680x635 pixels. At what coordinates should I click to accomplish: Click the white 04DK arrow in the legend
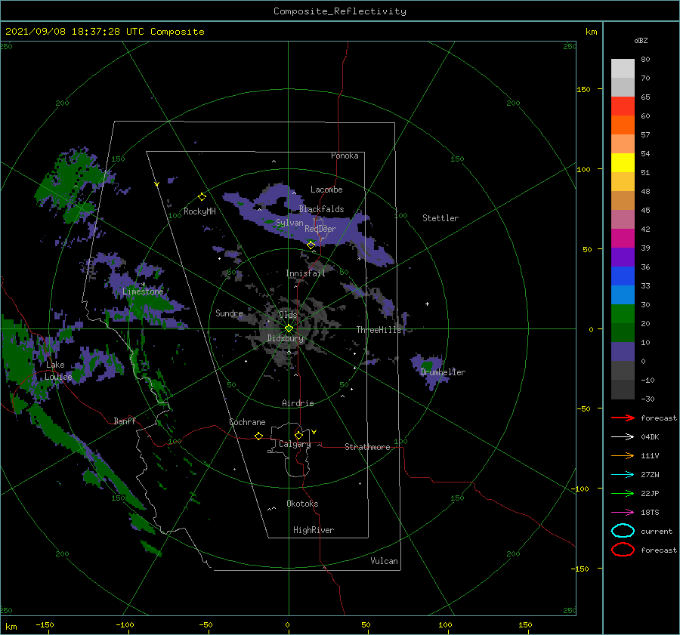(x=623, y=436)
